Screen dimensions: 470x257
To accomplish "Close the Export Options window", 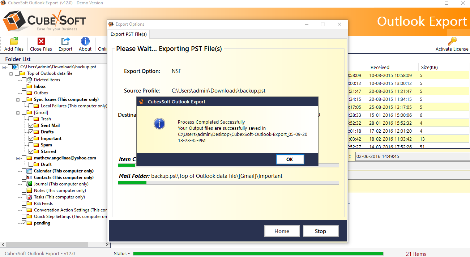I will (x=339, y=24).
